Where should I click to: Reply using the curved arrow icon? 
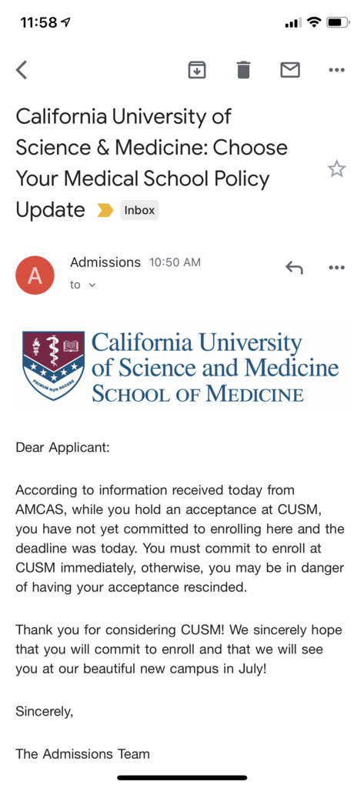click(294, 267)
